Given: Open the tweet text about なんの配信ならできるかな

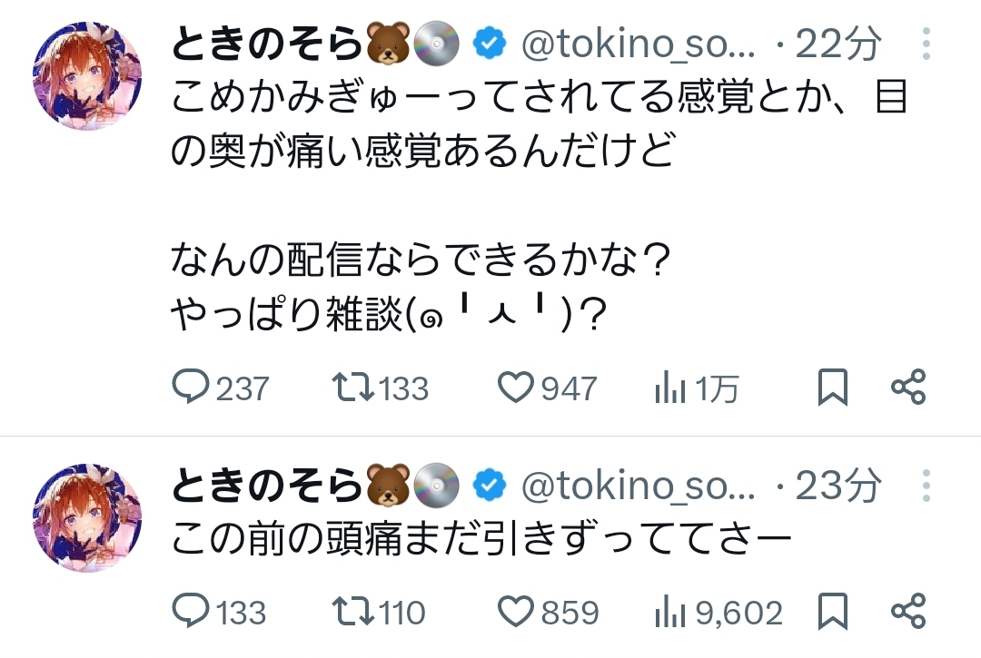Looking at the screenshot, I should pyautogui.click(x=420, y=263).
